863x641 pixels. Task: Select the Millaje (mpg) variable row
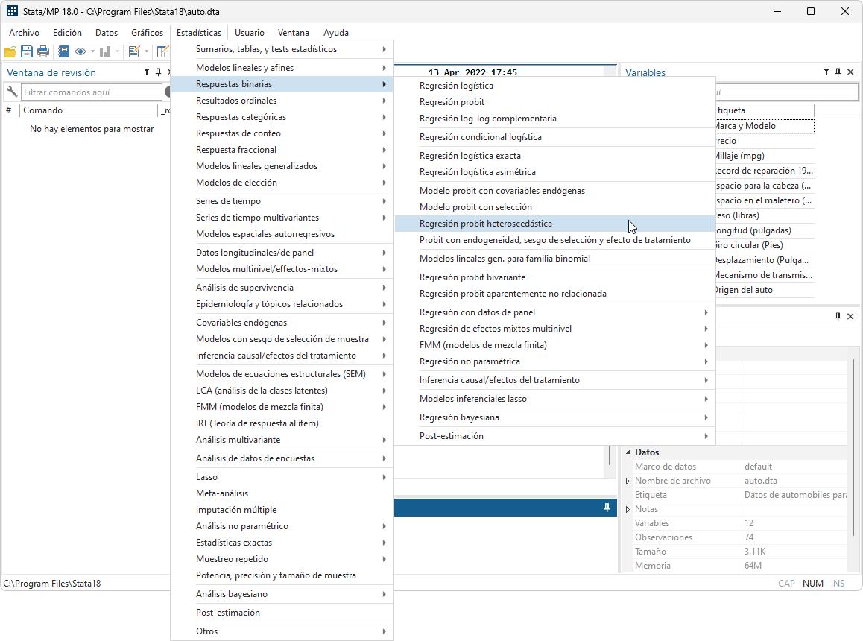tap(764, 156)
